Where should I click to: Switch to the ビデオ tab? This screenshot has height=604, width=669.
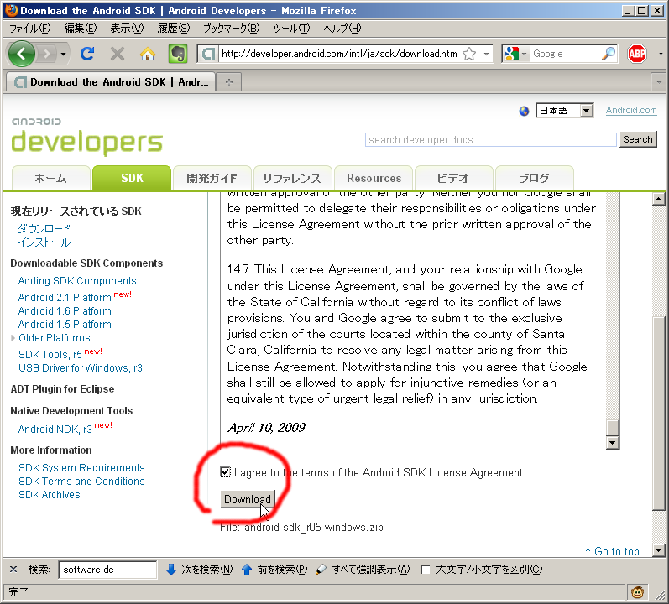[453, 178]
